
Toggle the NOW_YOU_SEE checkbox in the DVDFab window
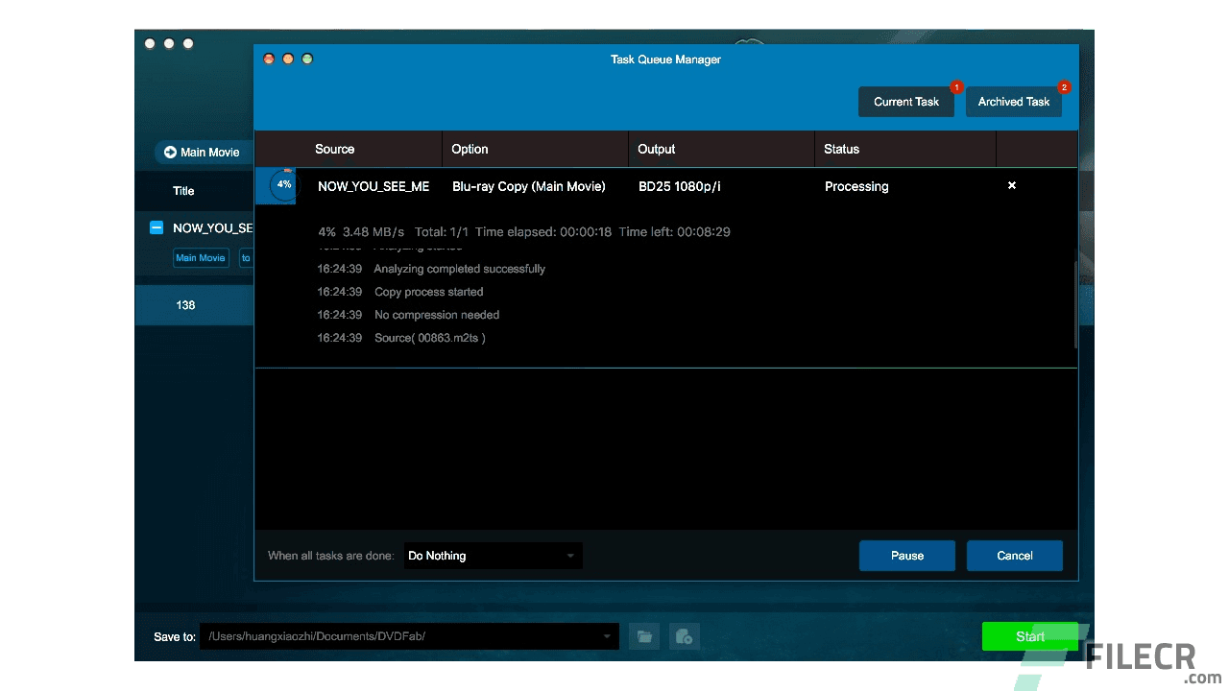[x=157, y=227]
